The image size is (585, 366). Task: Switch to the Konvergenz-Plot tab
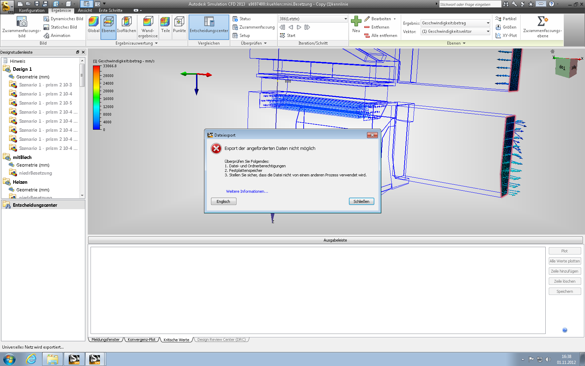point(141,340)
